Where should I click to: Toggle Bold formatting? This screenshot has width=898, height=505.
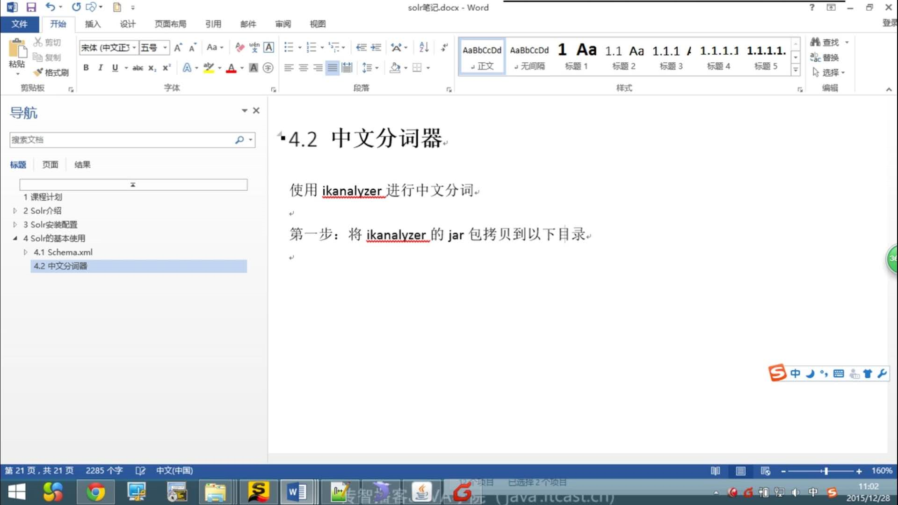click(86, 68)
